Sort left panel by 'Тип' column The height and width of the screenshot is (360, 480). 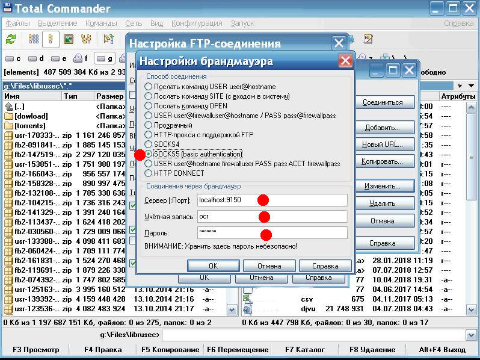(78, 96)
